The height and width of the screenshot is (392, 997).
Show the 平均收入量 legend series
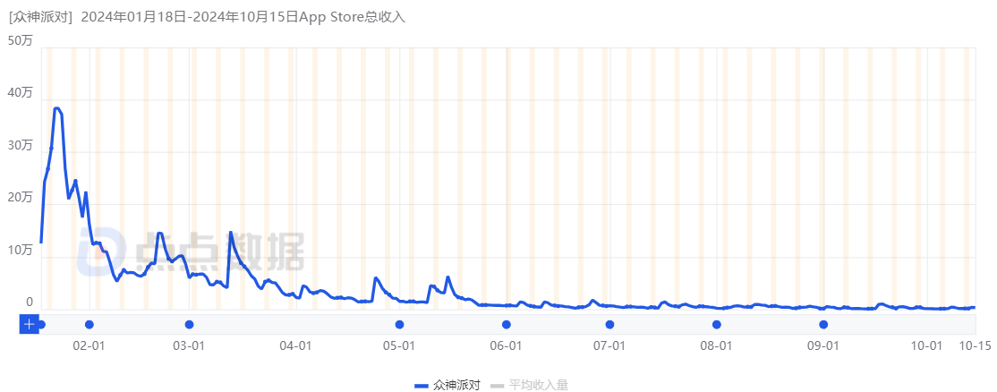[539, 385]
